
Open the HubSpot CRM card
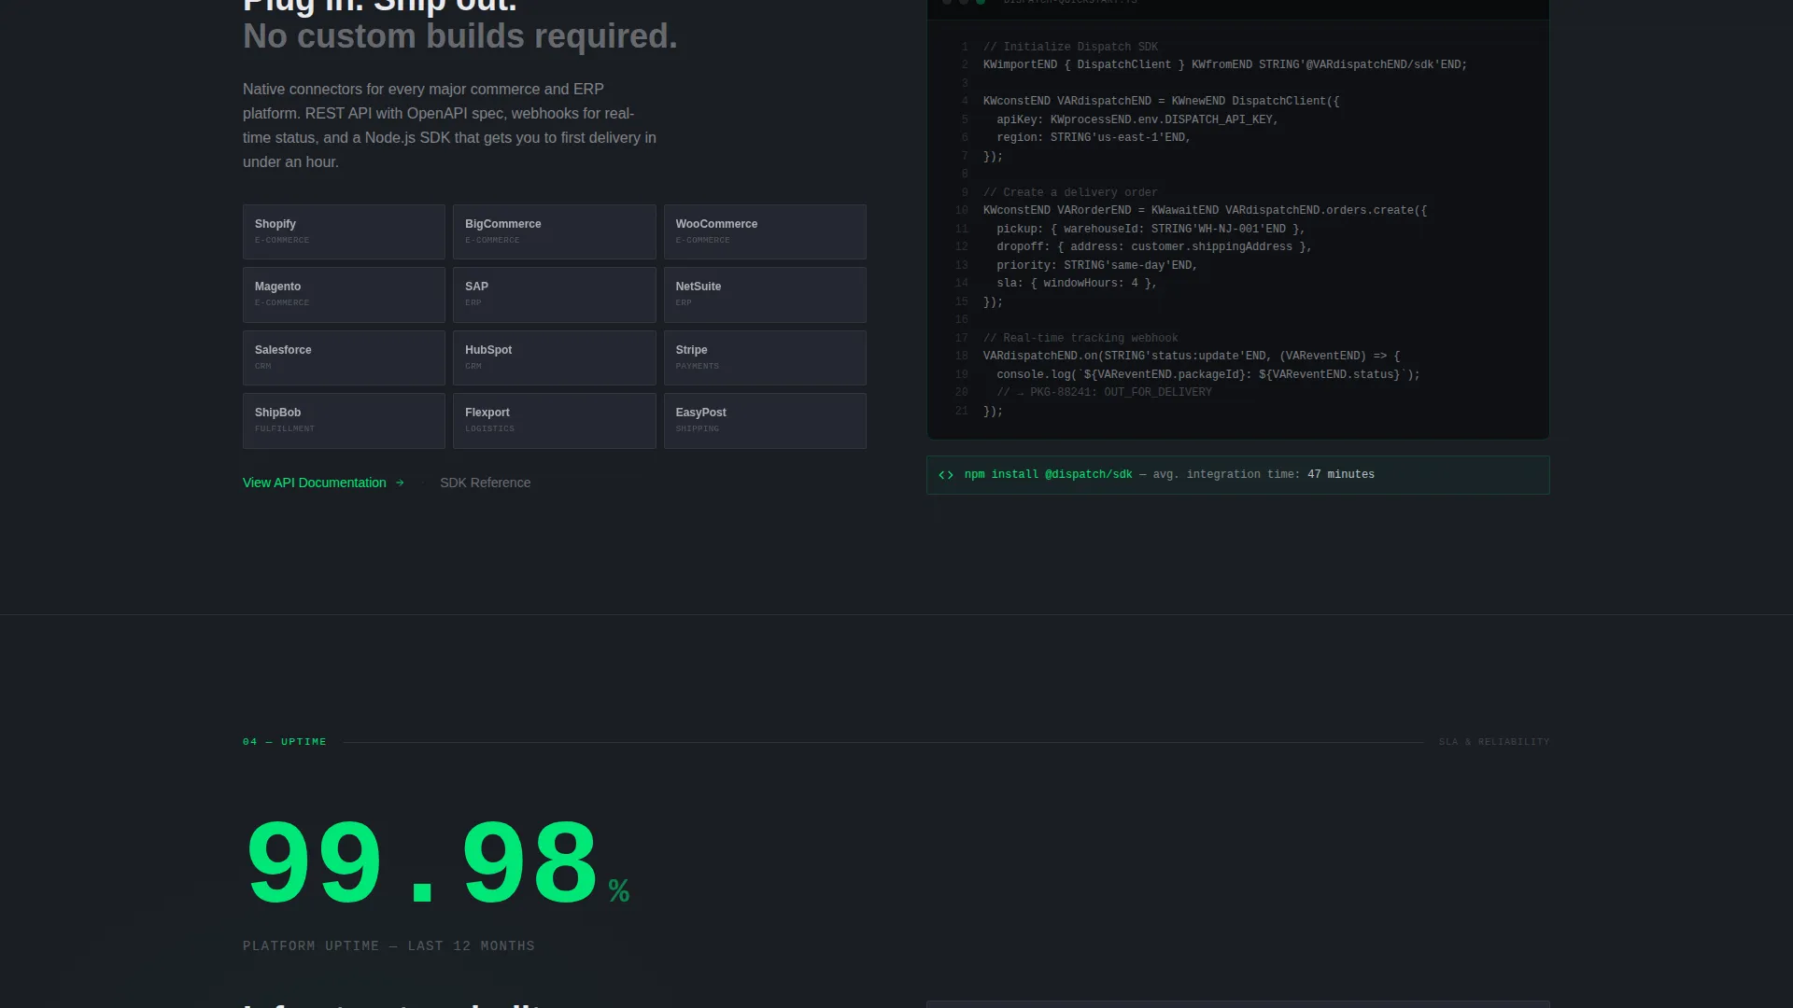tap(554, 357)
